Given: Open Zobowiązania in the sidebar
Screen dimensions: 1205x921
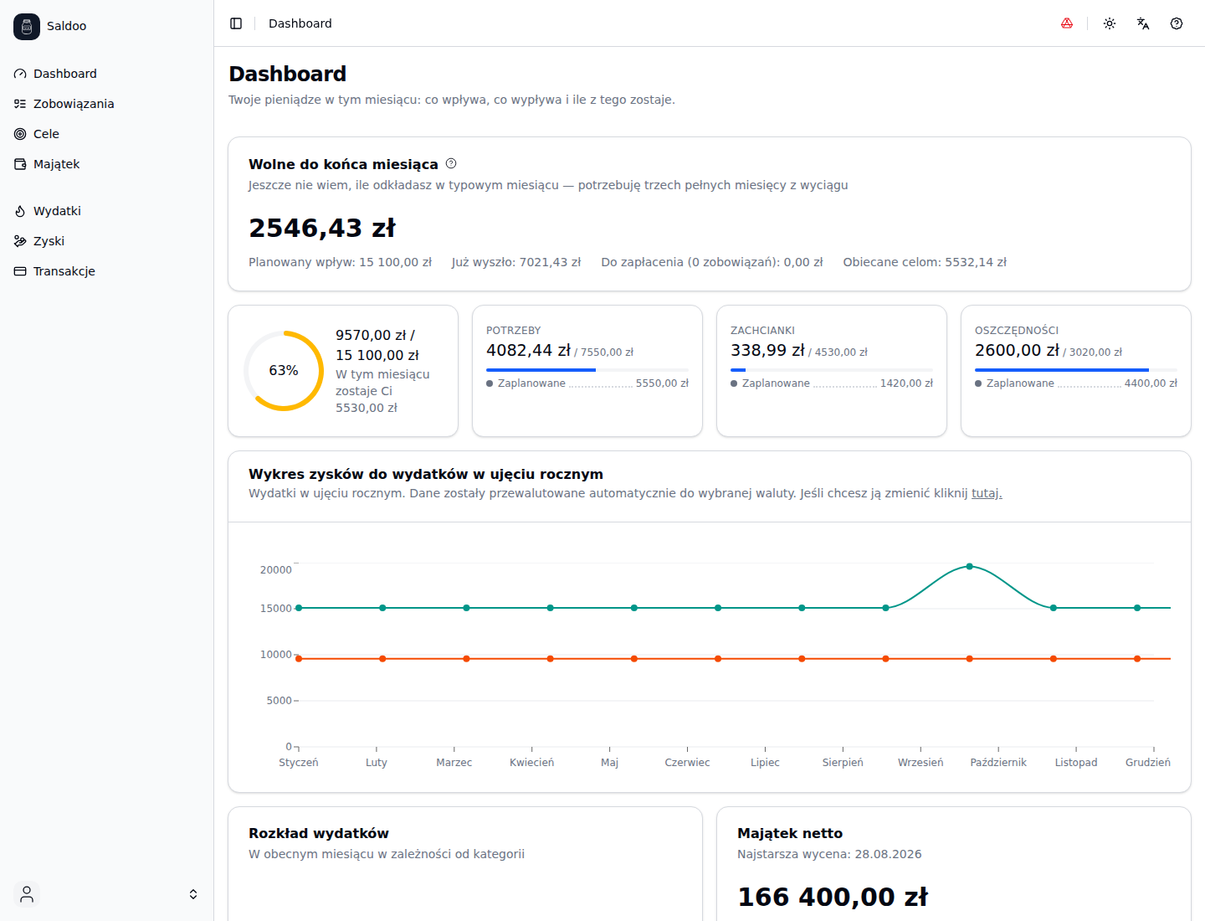Looking at the screenshot, I should click(107, 104).
